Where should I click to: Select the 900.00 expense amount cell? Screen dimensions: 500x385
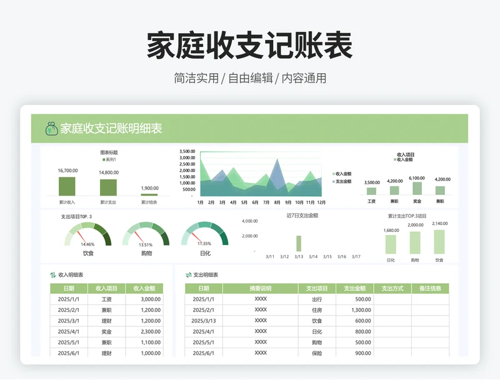(x=354, y=353)
